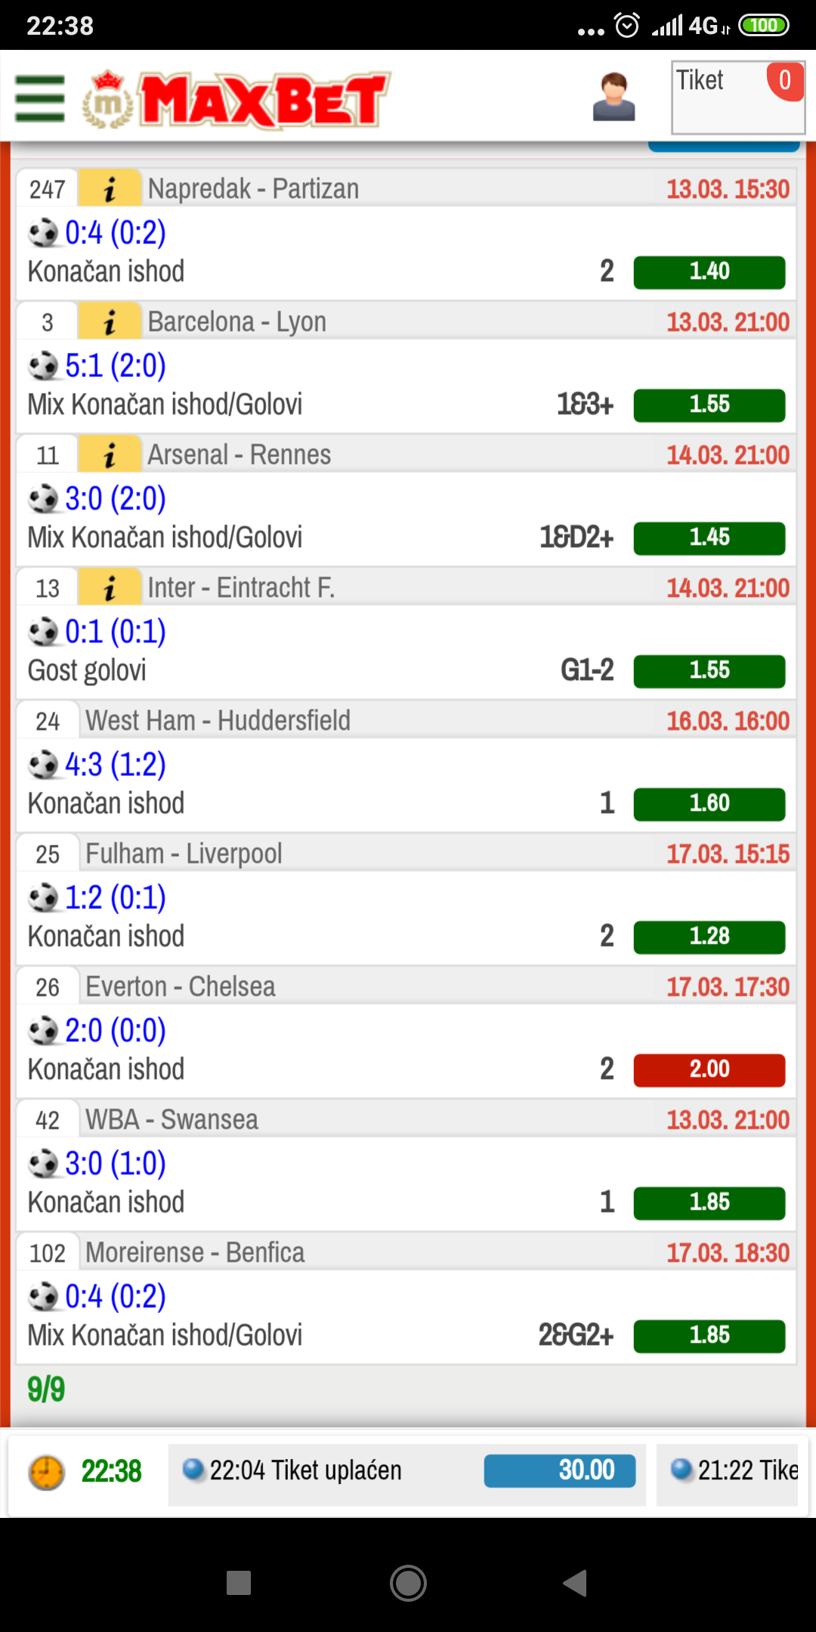
Task: Tap Android home navigation button
Action: click(408, 1583)
